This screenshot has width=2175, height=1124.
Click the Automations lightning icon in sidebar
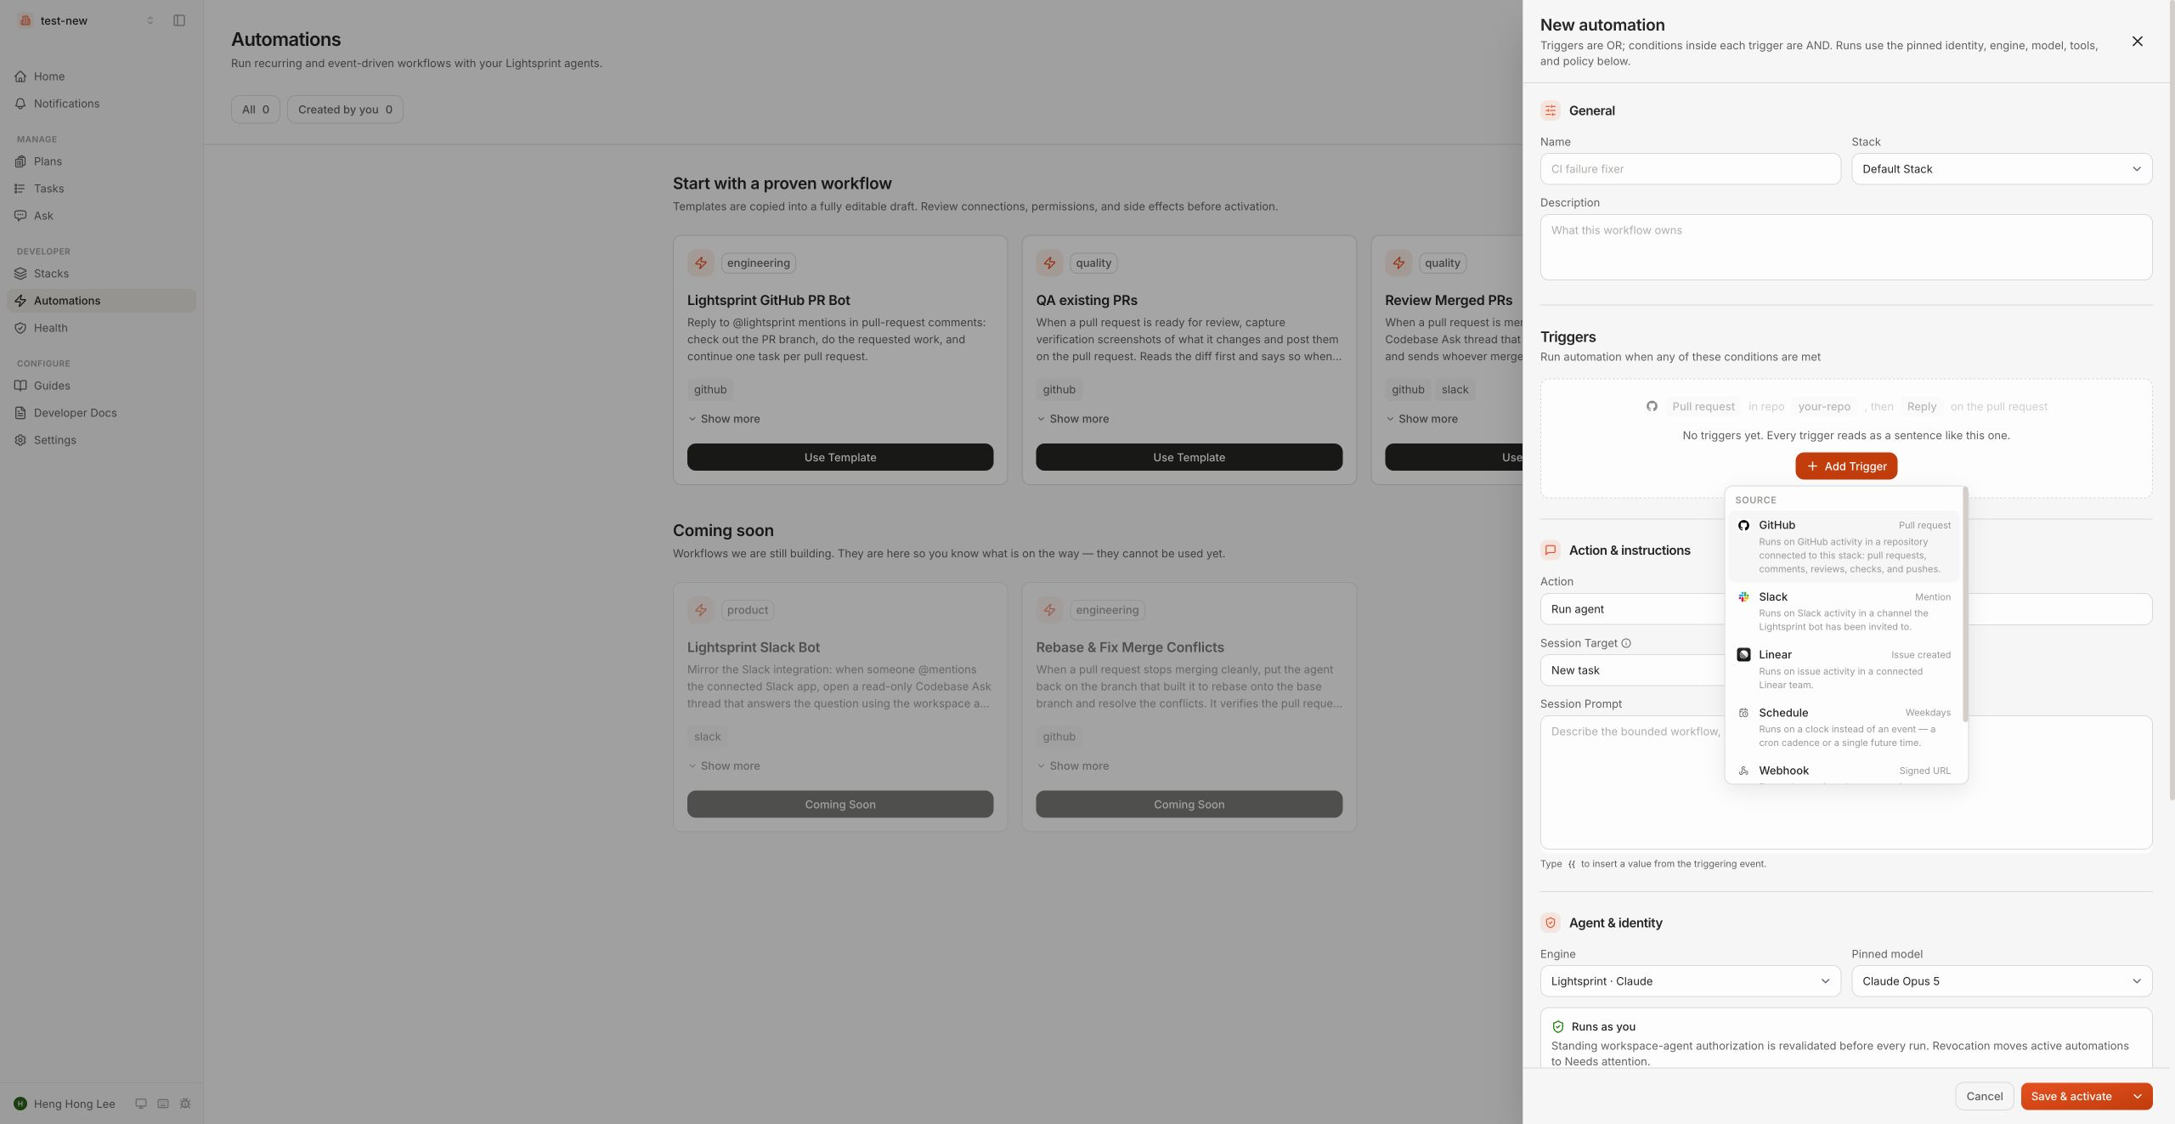(x=20, y=301)
